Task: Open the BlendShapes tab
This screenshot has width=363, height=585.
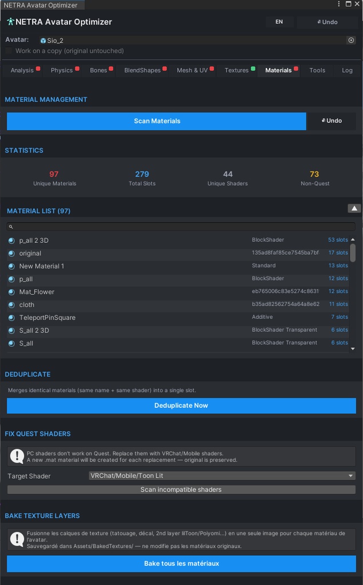Action: point(142,70)
